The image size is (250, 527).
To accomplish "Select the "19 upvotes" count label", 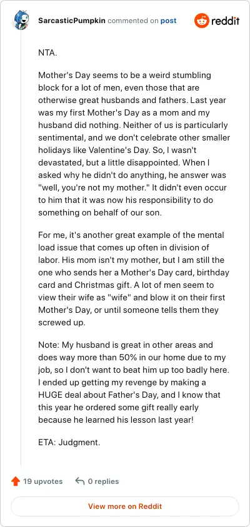I will point(42,481).
